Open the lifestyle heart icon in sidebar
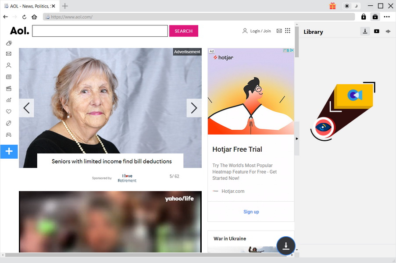396x263 pixels. (x=9, y=111)
